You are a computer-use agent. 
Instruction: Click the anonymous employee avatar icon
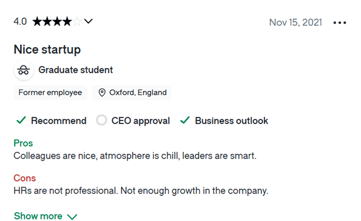tap(24, 70)
